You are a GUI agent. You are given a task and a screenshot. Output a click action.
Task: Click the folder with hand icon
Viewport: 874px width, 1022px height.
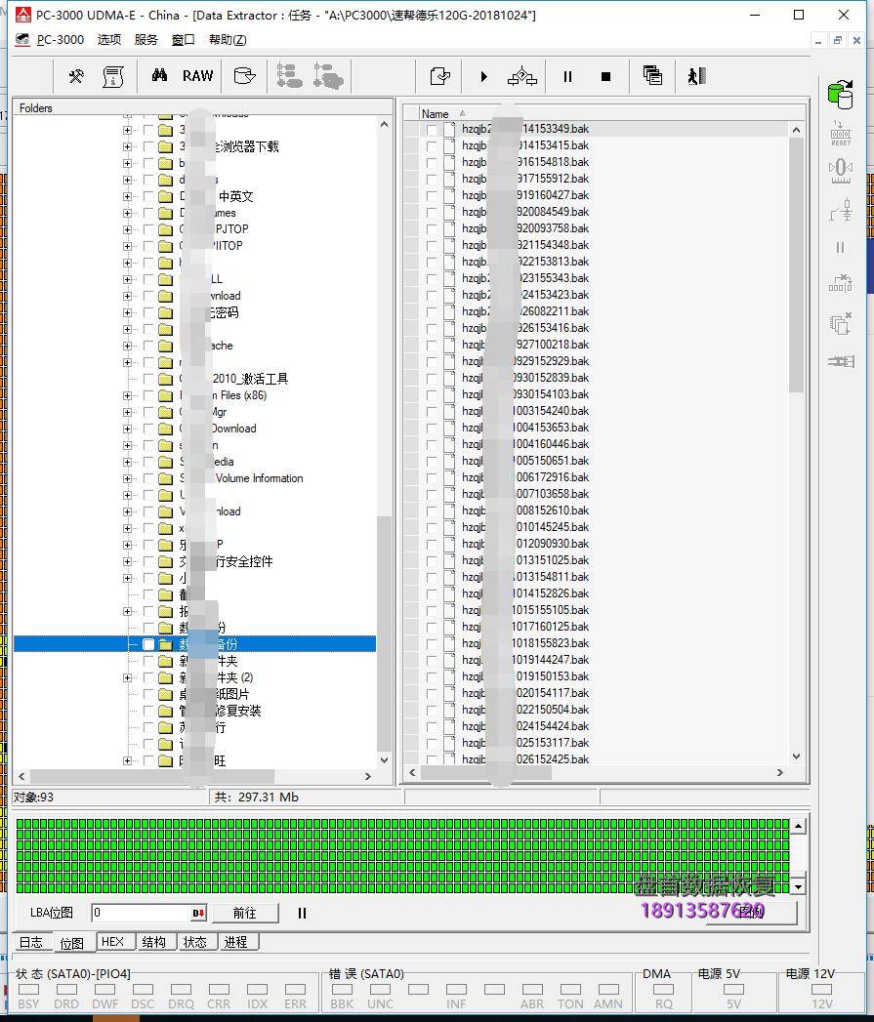coord(244,76)
